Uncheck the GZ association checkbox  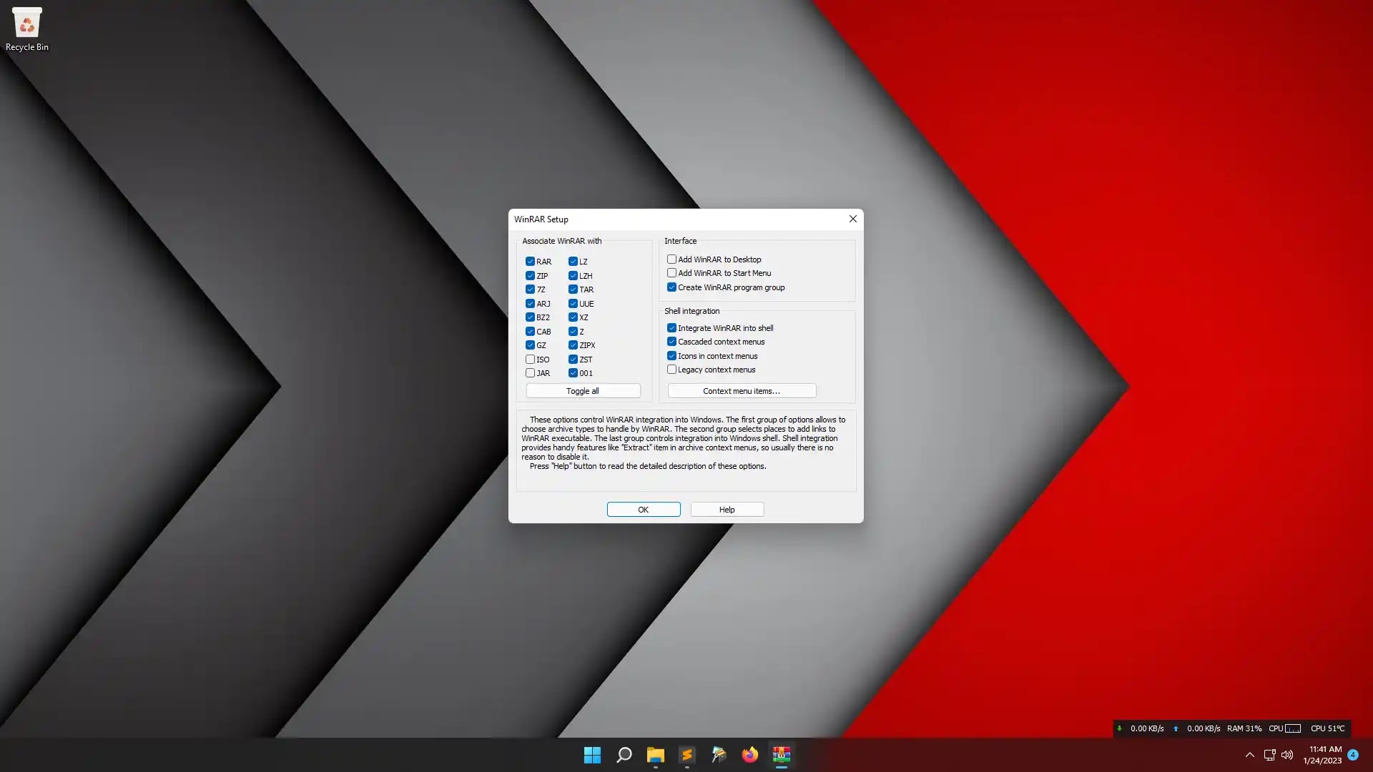click(x=530, y=345)
